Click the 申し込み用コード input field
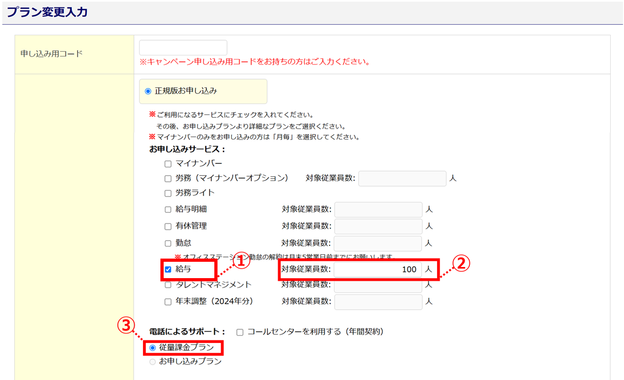624x380 pixels. [183, 47]
